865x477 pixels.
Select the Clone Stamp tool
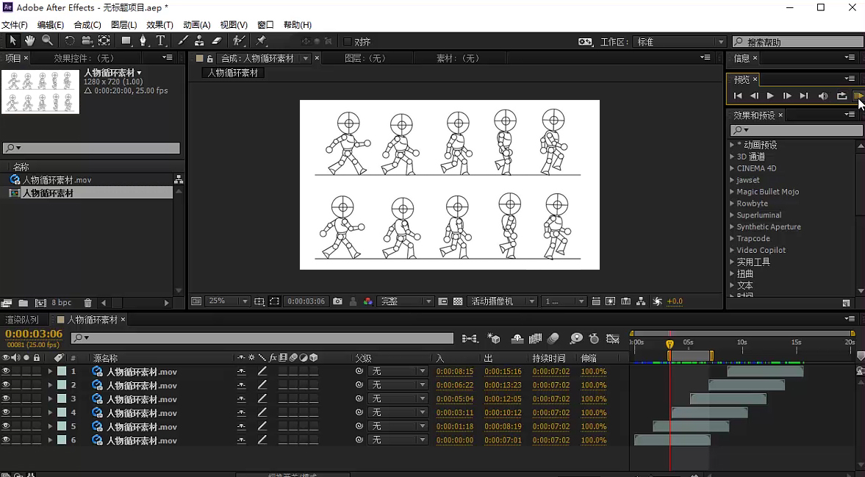(199, 41)
